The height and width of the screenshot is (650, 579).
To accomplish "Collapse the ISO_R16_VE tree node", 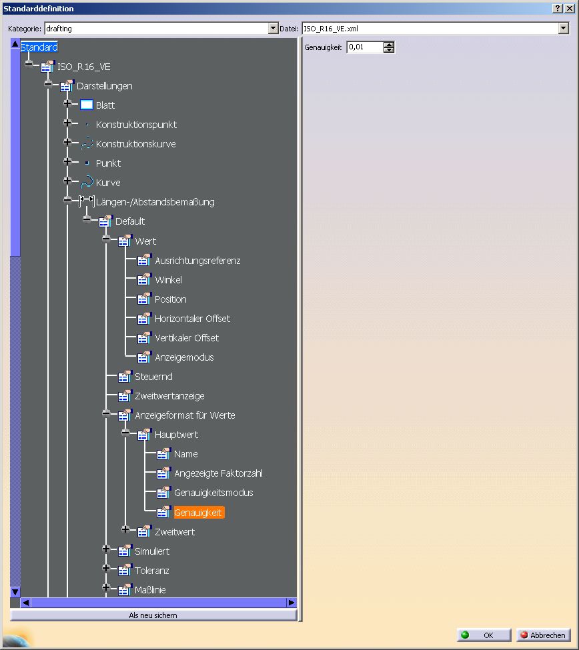I will (29, 63).
